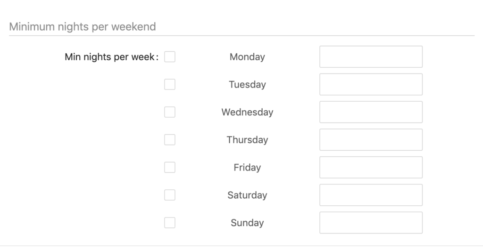Enable the Saturday checkbox

pyautogui.click(x=170, y=195)
